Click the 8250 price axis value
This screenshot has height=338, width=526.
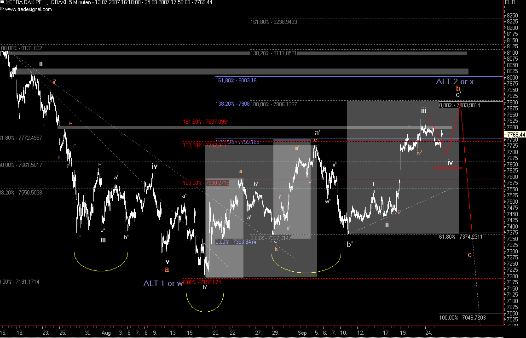pyautogui.click(x=512, y=16)
